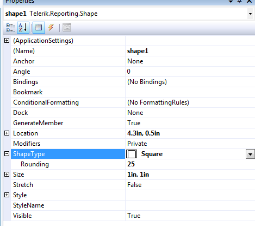
Task: Click the empty Bookmark value field
Action: tap(190, 92)
